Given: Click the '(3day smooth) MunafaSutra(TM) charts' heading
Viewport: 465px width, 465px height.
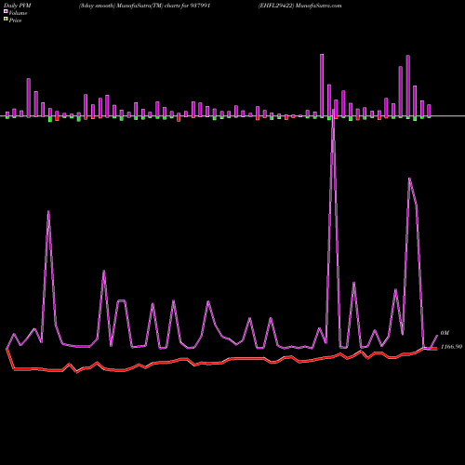Looking at the screenshot, I should [144, 6].
